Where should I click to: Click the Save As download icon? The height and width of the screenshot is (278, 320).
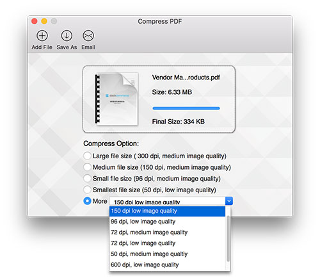[67, 36]
